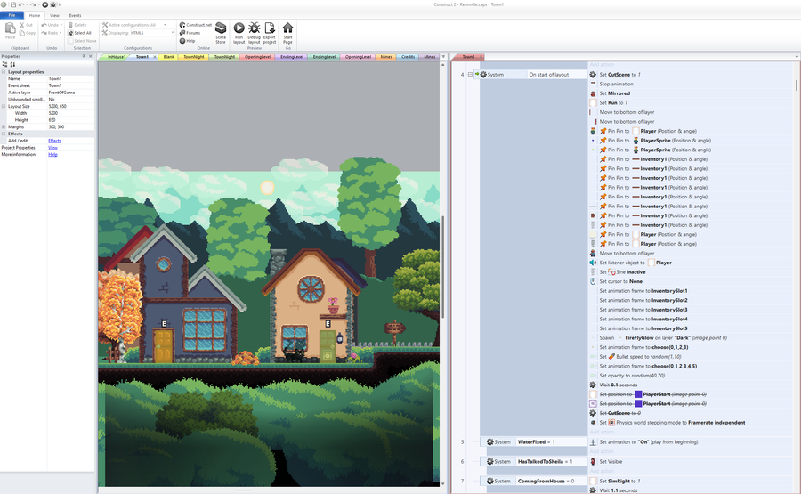Switch to the Events ribbon tab
This screenshot has width=801, height=494.
75,15
